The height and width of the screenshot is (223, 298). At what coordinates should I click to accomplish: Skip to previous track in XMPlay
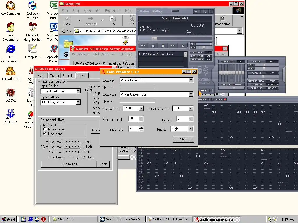143,46
